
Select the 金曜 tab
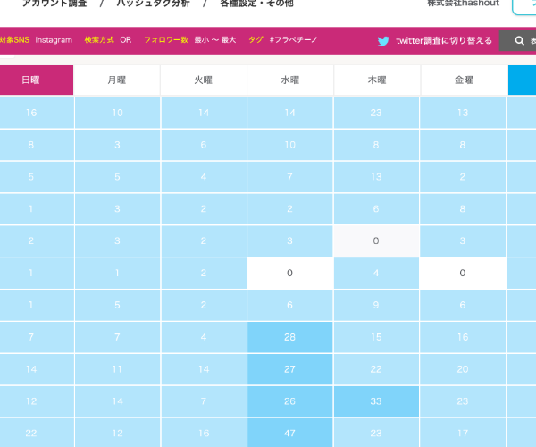(x=464, y=80)
